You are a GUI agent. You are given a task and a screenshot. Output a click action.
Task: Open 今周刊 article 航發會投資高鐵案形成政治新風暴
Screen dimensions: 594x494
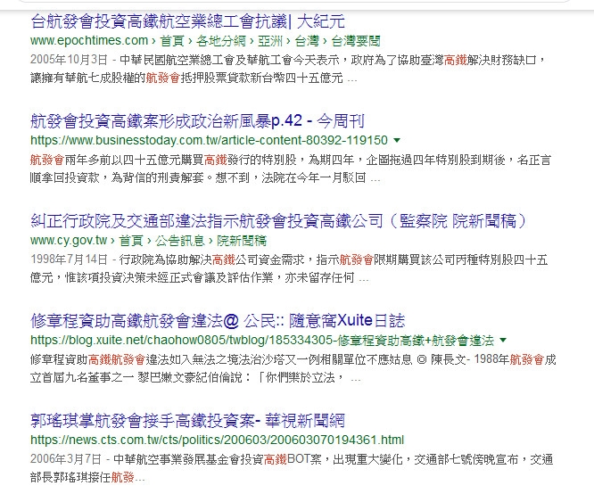(197, 121)
